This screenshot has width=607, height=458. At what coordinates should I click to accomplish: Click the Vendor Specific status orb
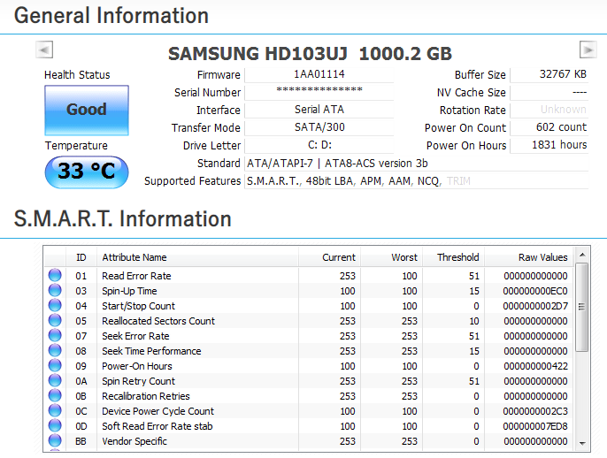pos(55,441)
